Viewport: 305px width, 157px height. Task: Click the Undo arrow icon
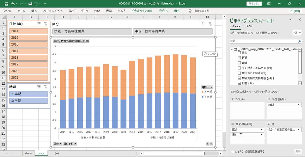[x=13, y=3]
